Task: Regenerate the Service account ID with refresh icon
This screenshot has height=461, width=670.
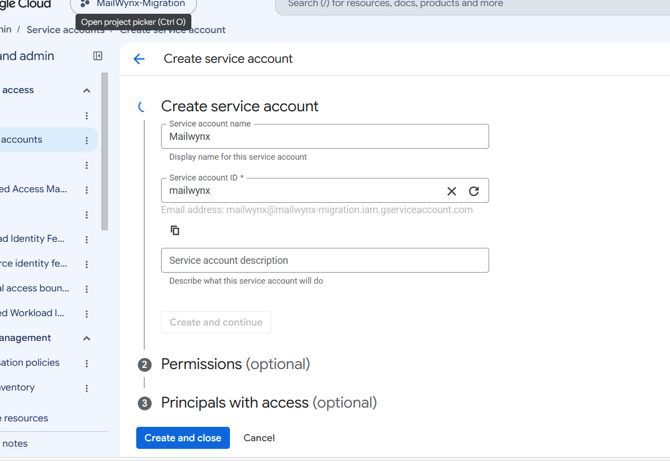Action: (474, 191)
